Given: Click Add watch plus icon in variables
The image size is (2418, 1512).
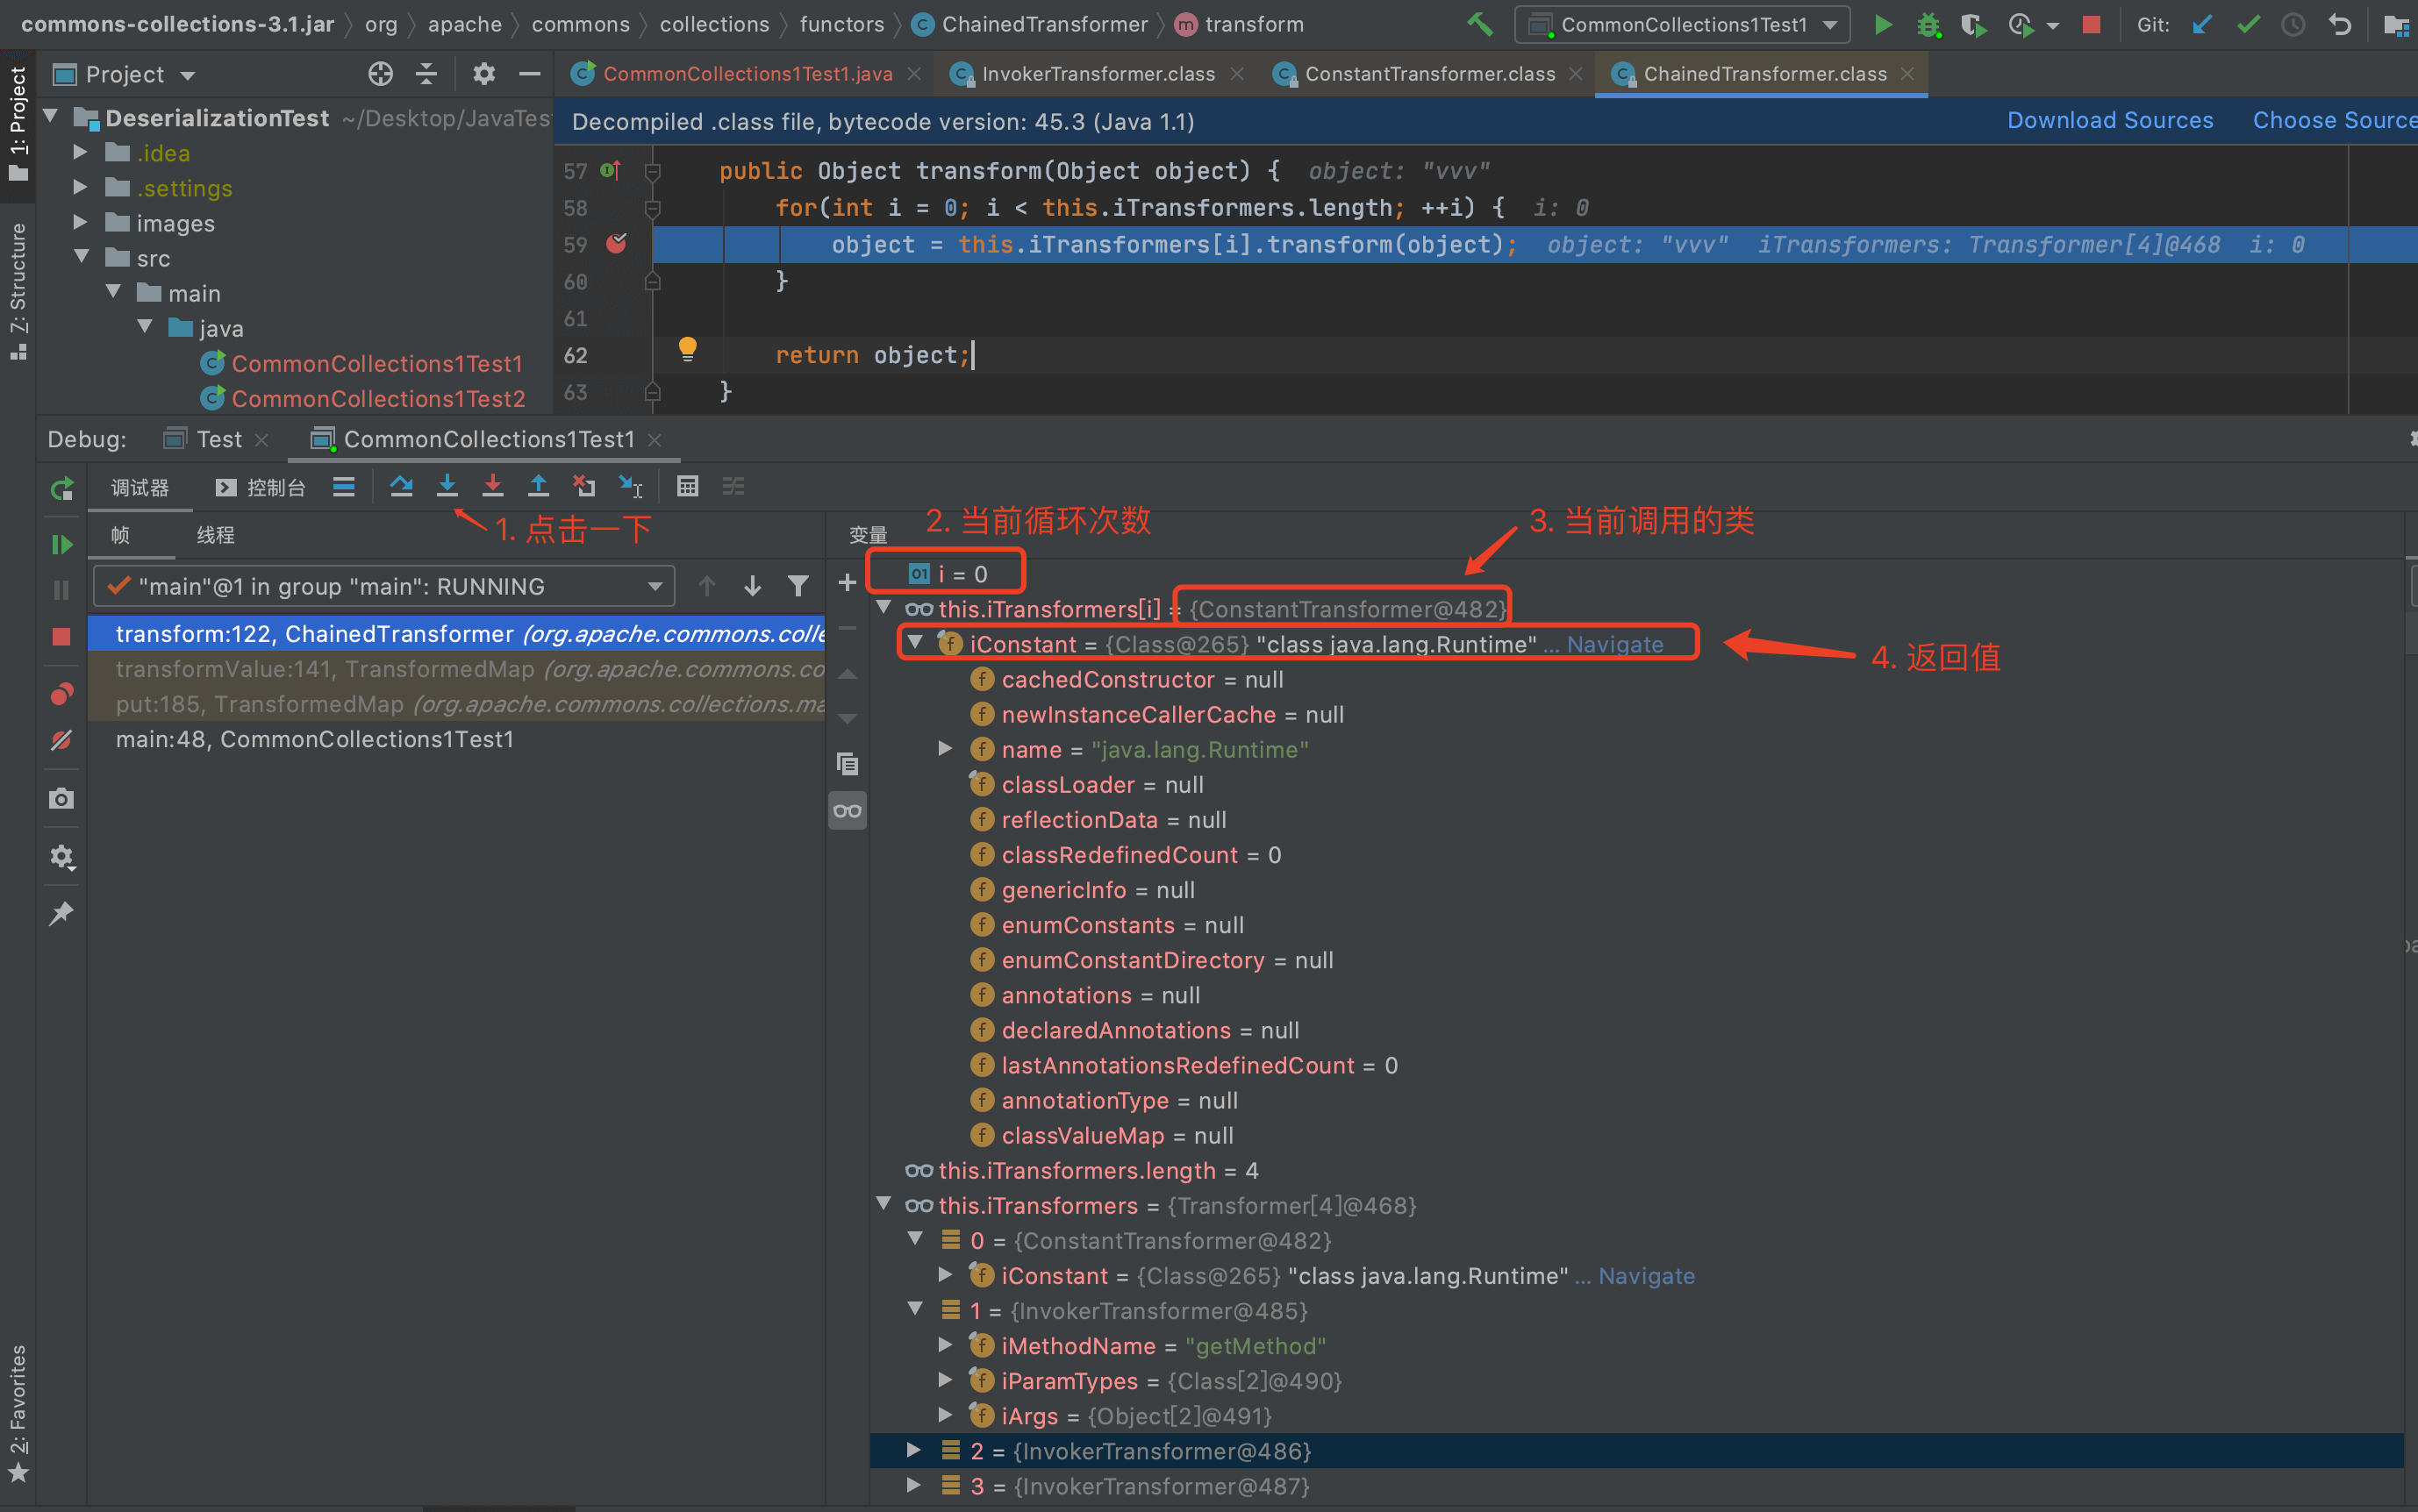Looking at the screenshot, I should tap(848, 583).
